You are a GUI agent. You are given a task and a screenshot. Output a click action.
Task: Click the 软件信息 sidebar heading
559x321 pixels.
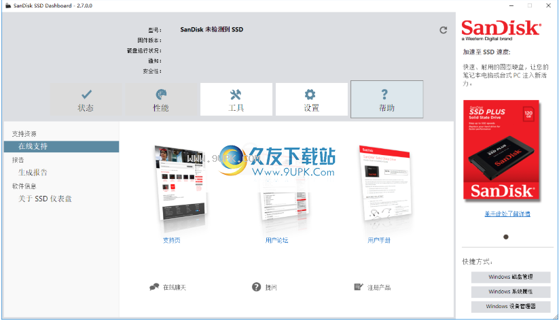pos(24,186)
